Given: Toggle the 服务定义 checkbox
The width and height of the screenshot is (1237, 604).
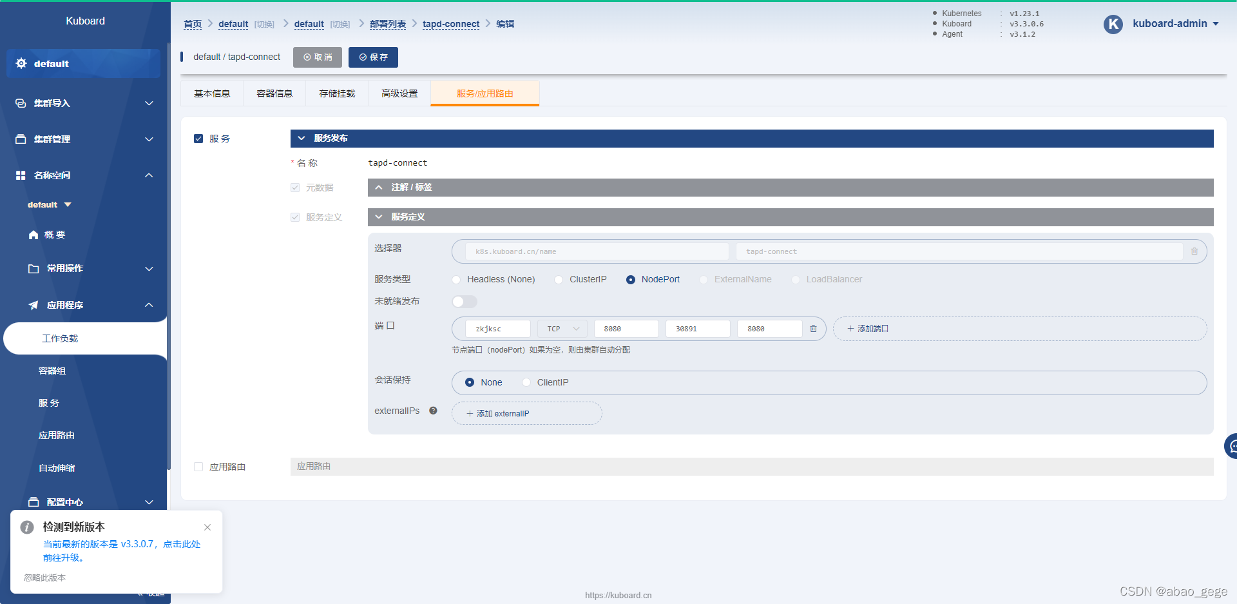Looking at the screenshot, I should [295, 217].
